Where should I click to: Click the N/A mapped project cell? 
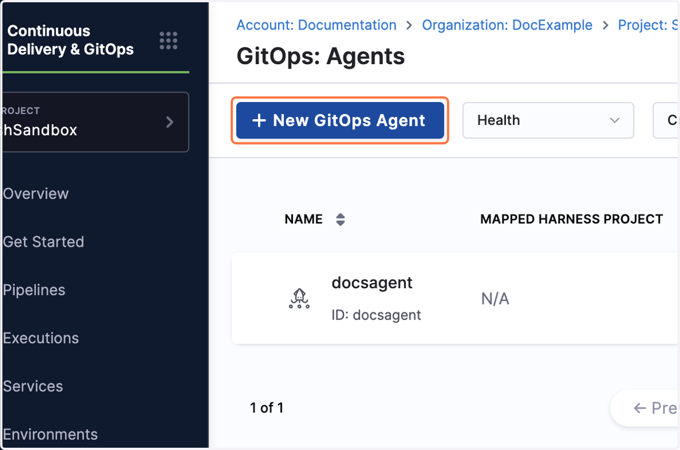click(x=495, y=299)
